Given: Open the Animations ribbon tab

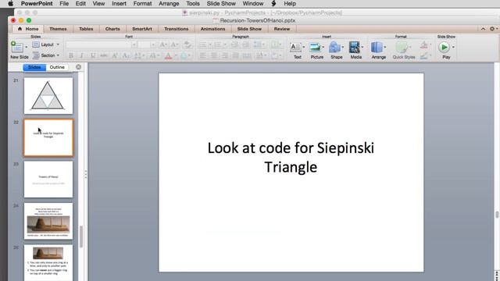Looking at the screenshot, I should 212,29.
